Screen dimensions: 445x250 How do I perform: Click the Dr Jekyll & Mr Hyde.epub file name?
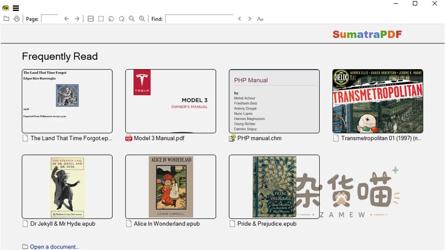(63, 224)
